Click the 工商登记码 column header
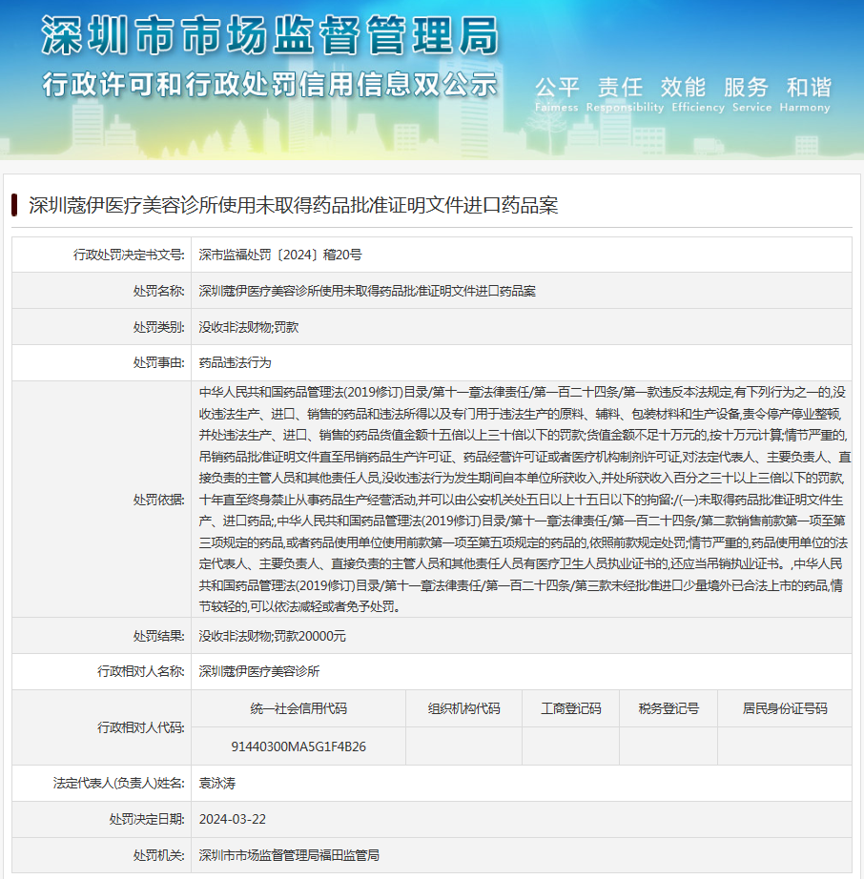The width and height of the screenshot is (864, 879). click(x=570, y=708)
